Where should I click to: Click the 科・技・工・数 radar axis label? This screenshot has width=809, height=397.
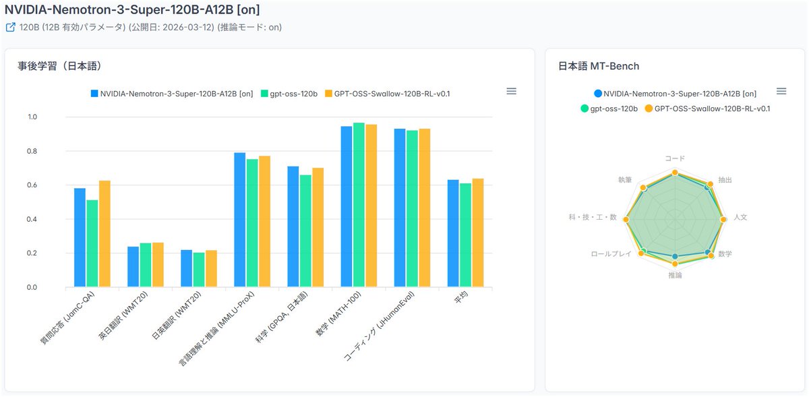593,217
